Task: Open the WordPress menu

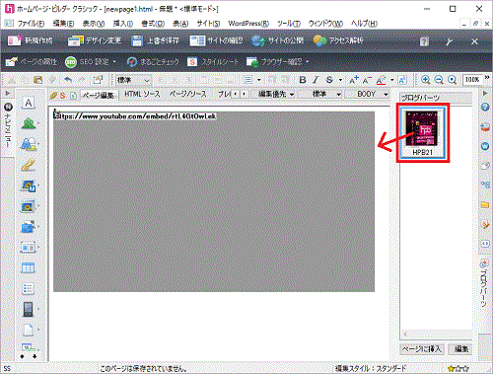Action: click(x=248, y=24)
